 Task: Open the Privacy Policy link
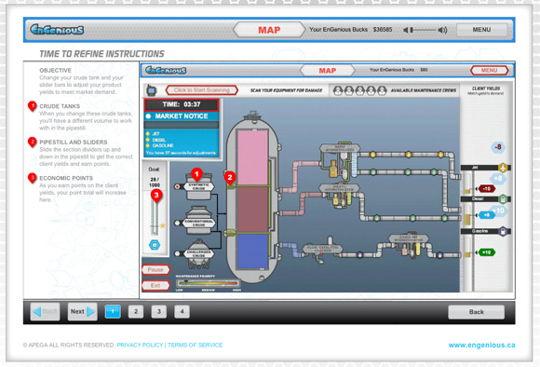pyautogui.click(x=140, y=345)
